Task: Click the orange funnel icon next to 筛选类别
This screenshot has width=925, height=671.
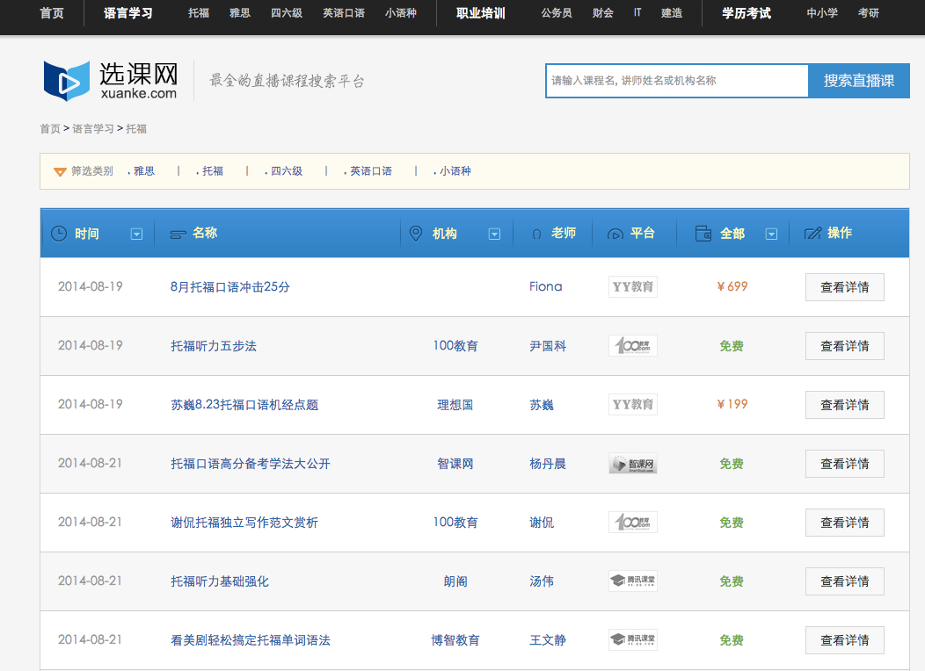Action: [60, 171]
